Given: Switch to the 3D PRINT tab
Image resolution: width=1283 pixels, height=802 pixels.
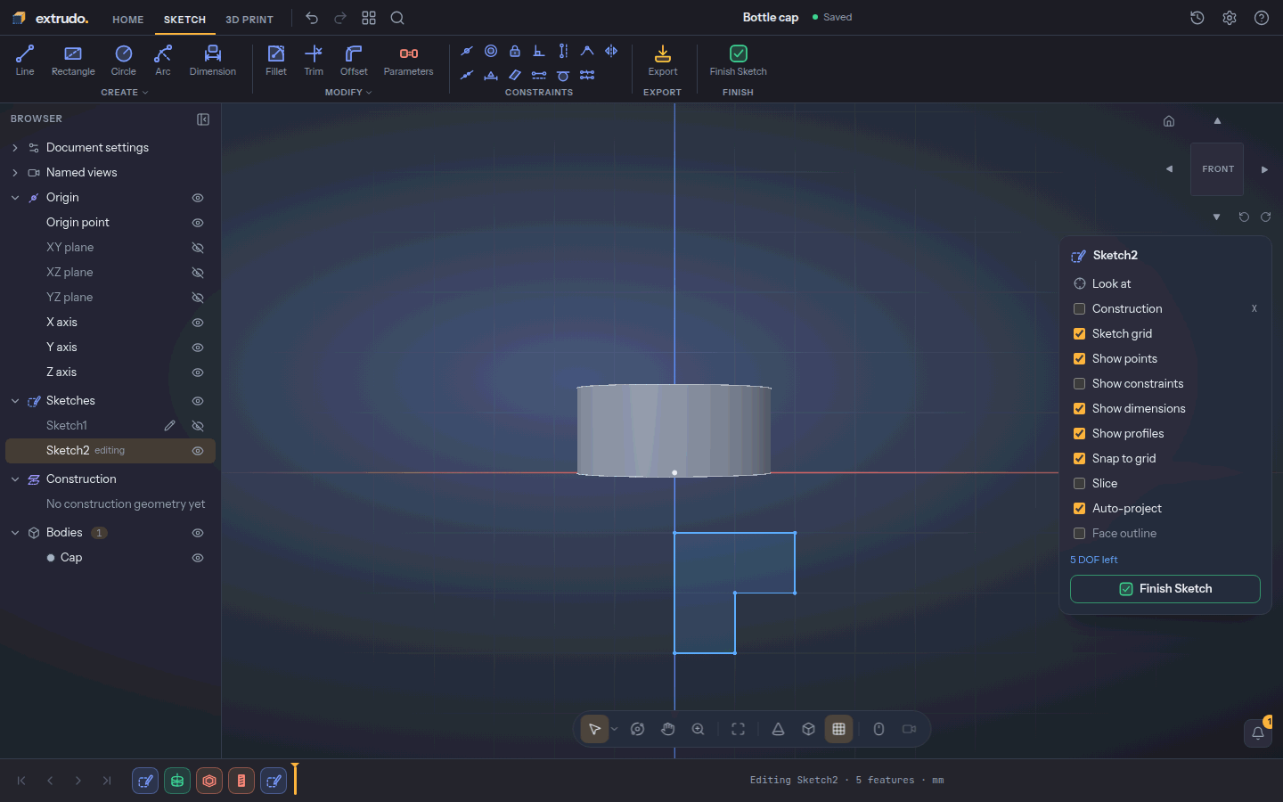Looking at the screenshot, I should (249, 20).
